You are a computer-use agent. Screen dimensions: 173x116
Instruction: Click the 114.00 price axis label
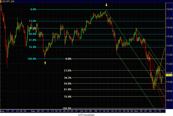[169, 46]
